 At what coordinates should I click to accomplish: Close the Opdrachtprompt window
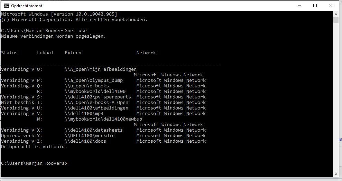click(331, 6)
